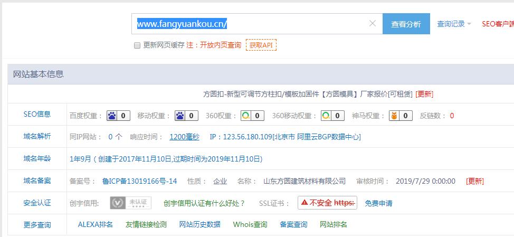
Task: Click the audit time 2019/7/29 0:00:00
Action: (x=425, y=181)
